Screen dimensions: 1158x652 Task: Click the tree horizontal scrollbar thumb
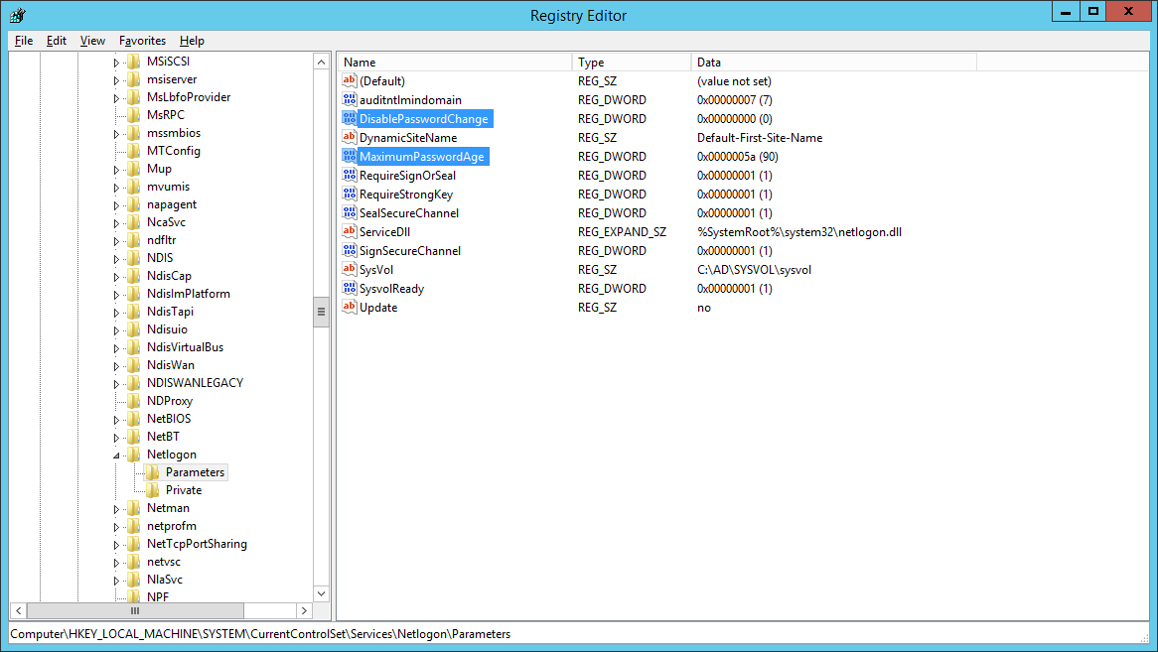tap(135, 610)
